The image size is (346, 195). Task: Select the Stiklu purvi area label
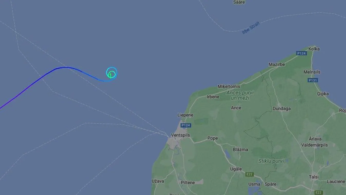click(x=271, y=161)
